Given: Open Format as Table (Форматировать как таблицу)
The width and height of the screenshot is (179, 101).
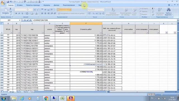Looking at the screenshot, I should click(x=126, y=12).
